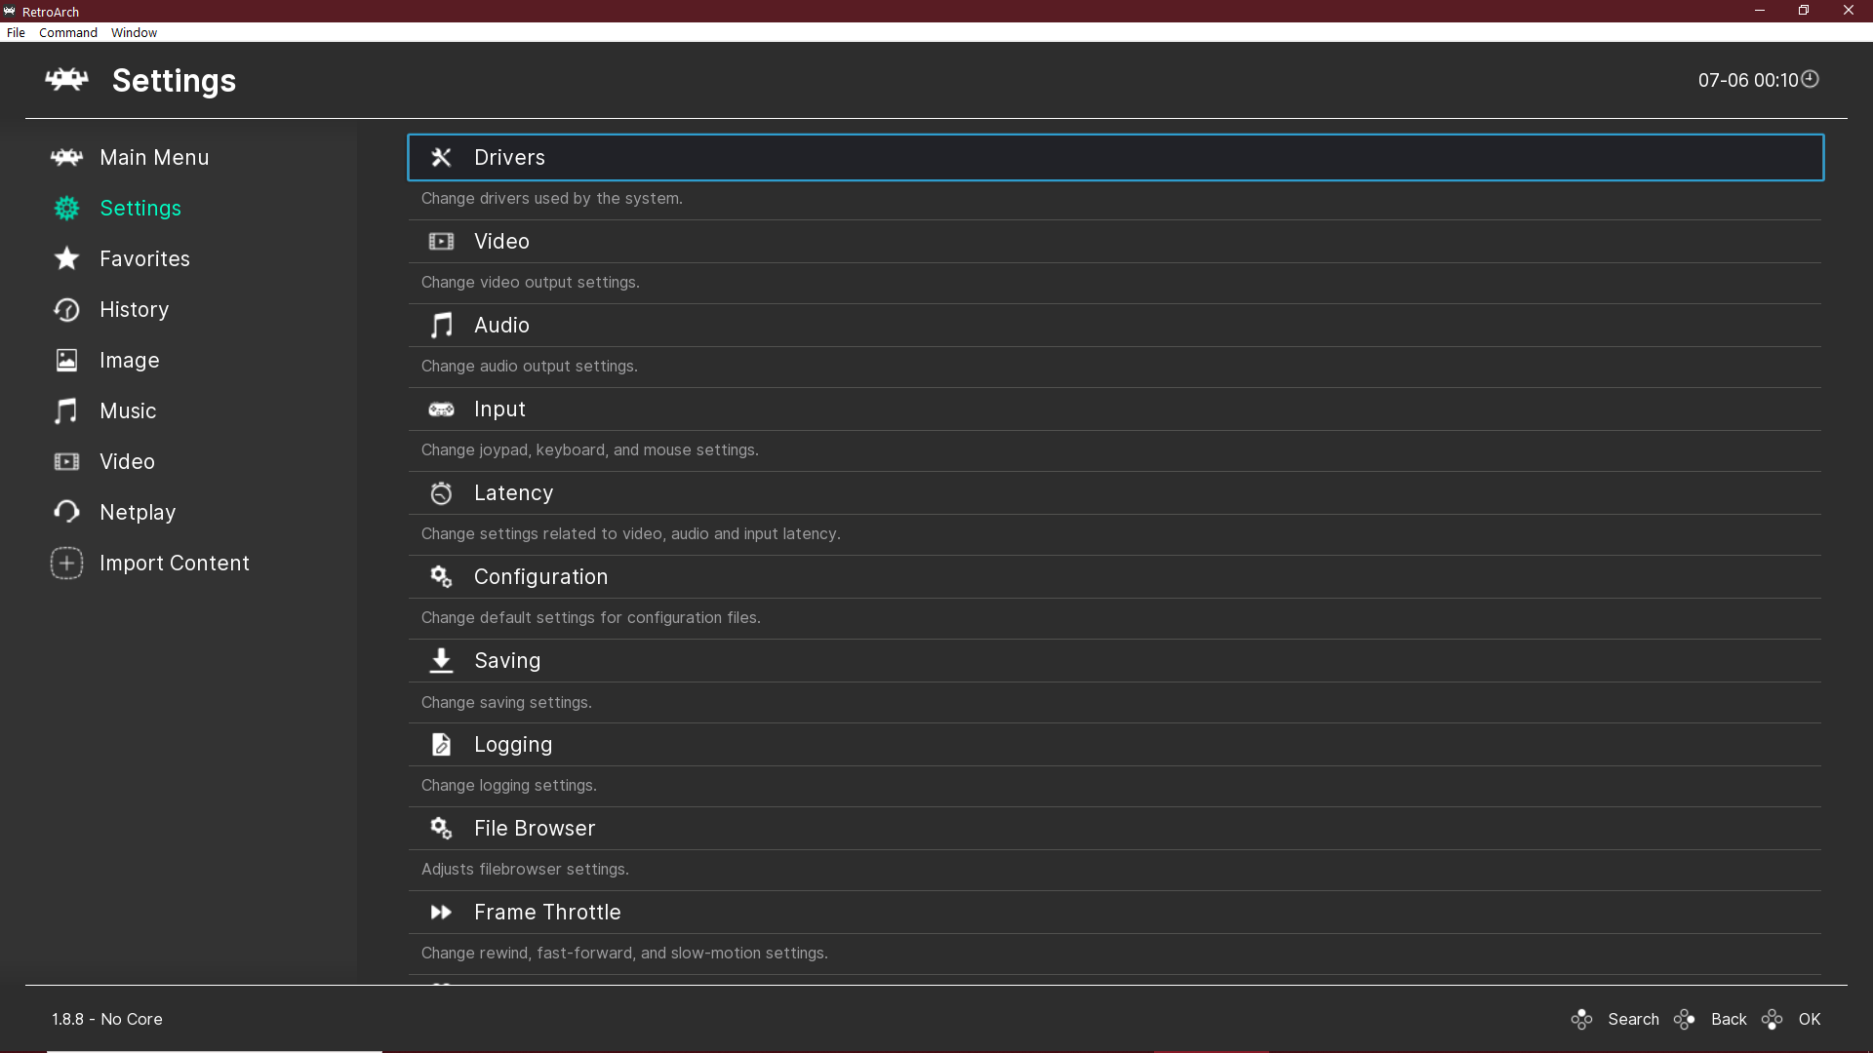Open the File Browser settings row
This screenshot has height=1053, width=1873.
[1115, 828]
